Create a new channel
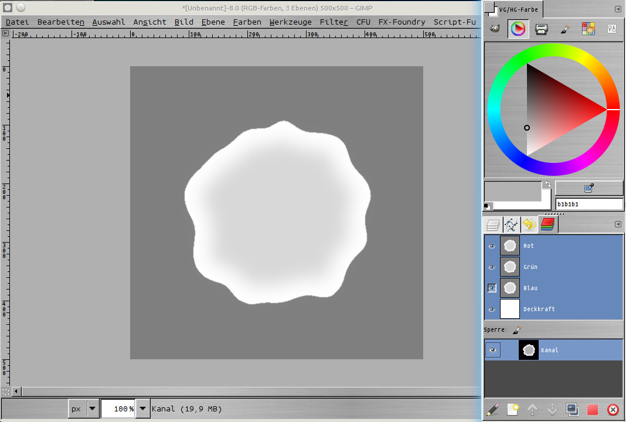The height and width of the screenshot is (422, 626). 513,410
